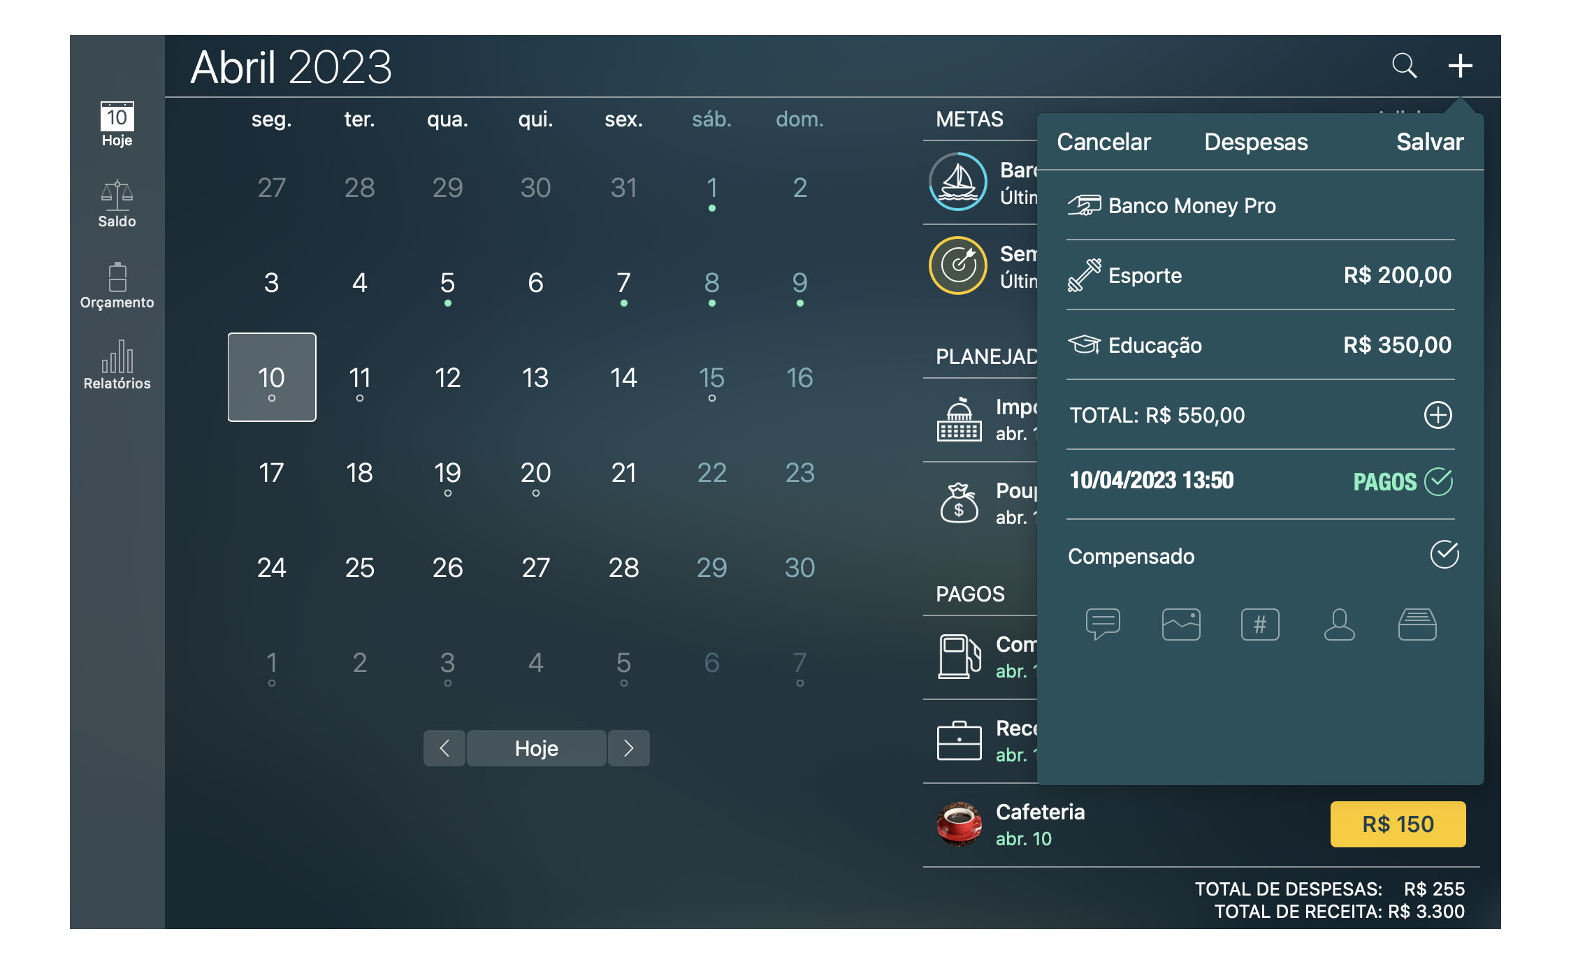The height and width of the screenshot is (964, 1571).
Task: Select class via drawer tray icon
Action: 1417,624
